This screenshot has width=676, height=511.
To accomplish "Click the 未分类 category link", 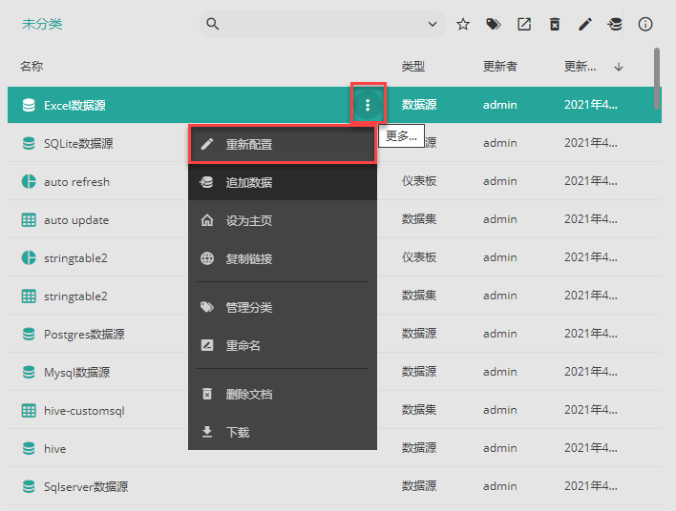I will 42,24.
